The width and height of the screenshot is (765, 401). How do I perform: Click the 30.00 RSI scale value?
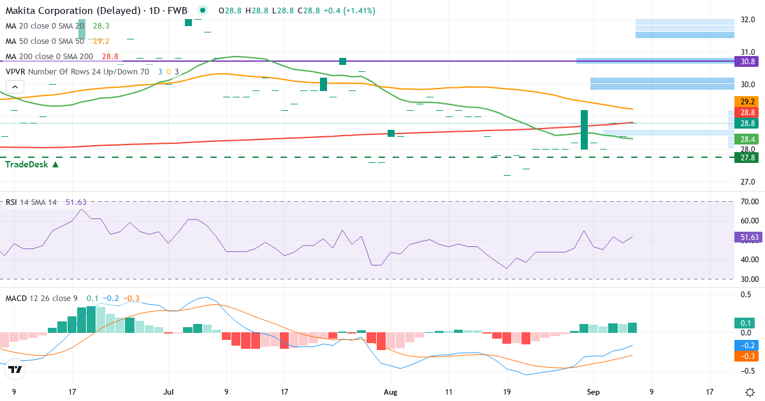click(749, 279)
